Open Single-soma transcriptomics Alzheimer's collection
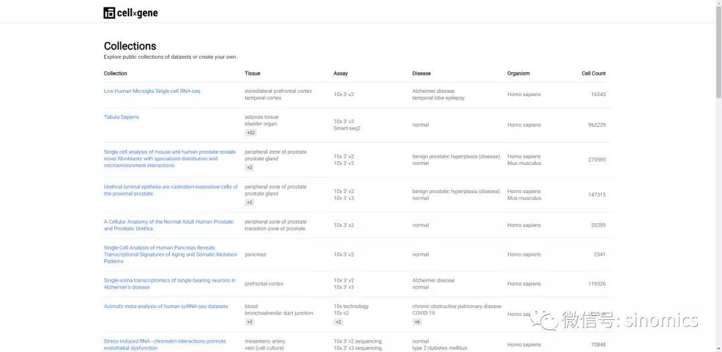Screen dimensions: 722x352 (169, 284)
